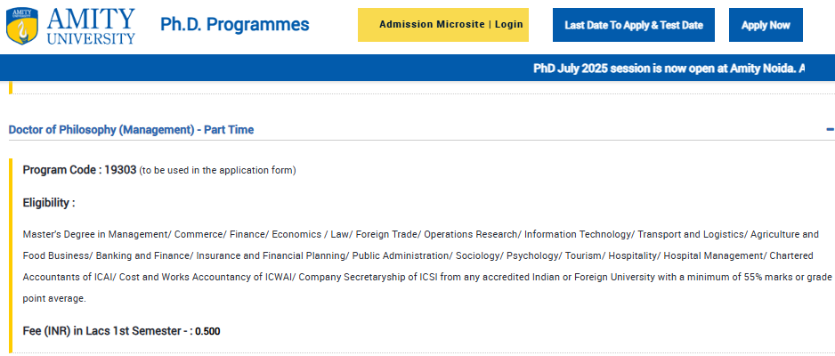Open the Ph.D. Programmes heading link
This screenshot has height=356, width=835.
(235, 25)
